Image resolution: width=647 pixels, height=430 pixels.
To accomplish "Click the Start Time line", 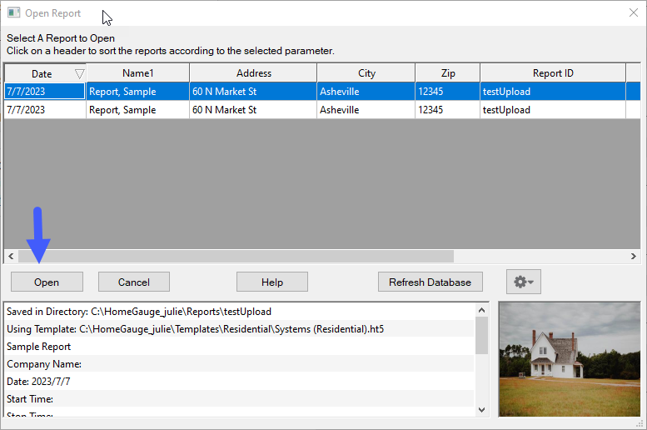I will 239,399.
